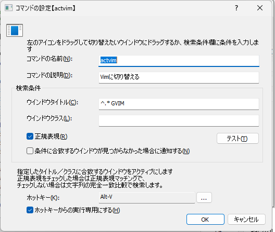Image resolution: width=275 pixels, height=232 pixels.
Task: Click the window title field with ^.* GVIM
Action: coord(179,104)
